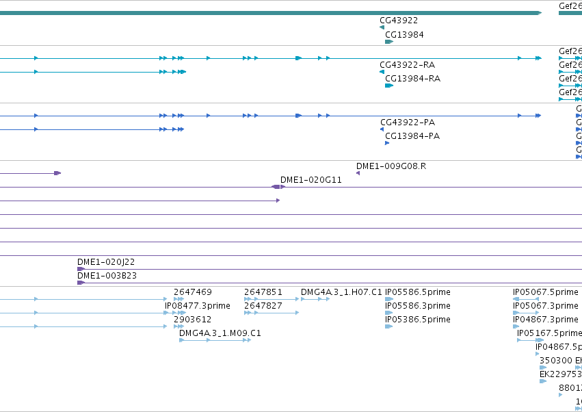582x412 pixels.
Task: Select the CG43922-PA protein label
Action: 408,123
